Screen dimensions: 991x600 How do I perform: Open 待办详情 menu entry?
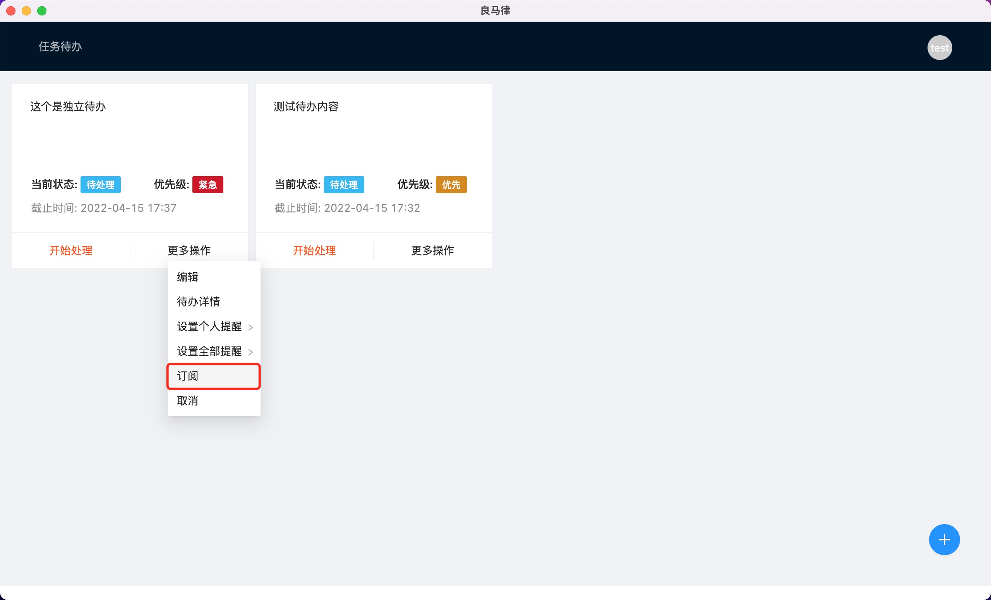coord(198,302)
